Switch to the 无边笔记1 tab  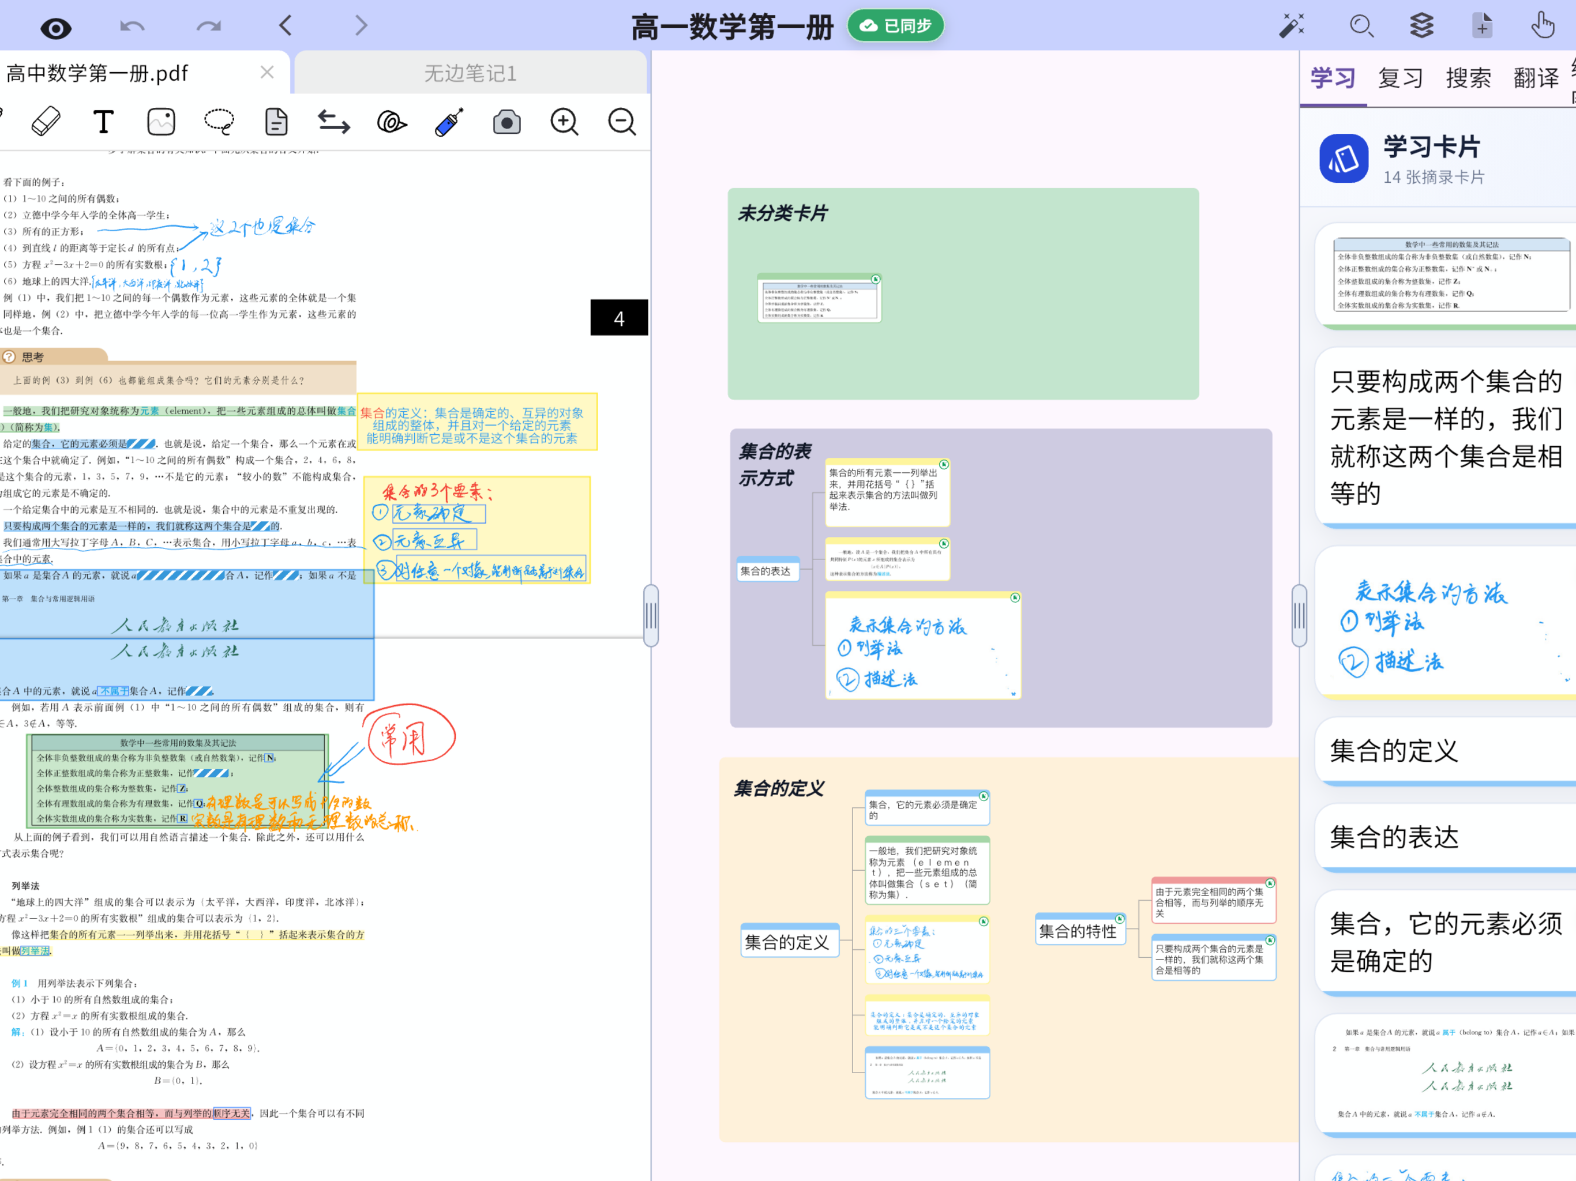coord(470,73)
